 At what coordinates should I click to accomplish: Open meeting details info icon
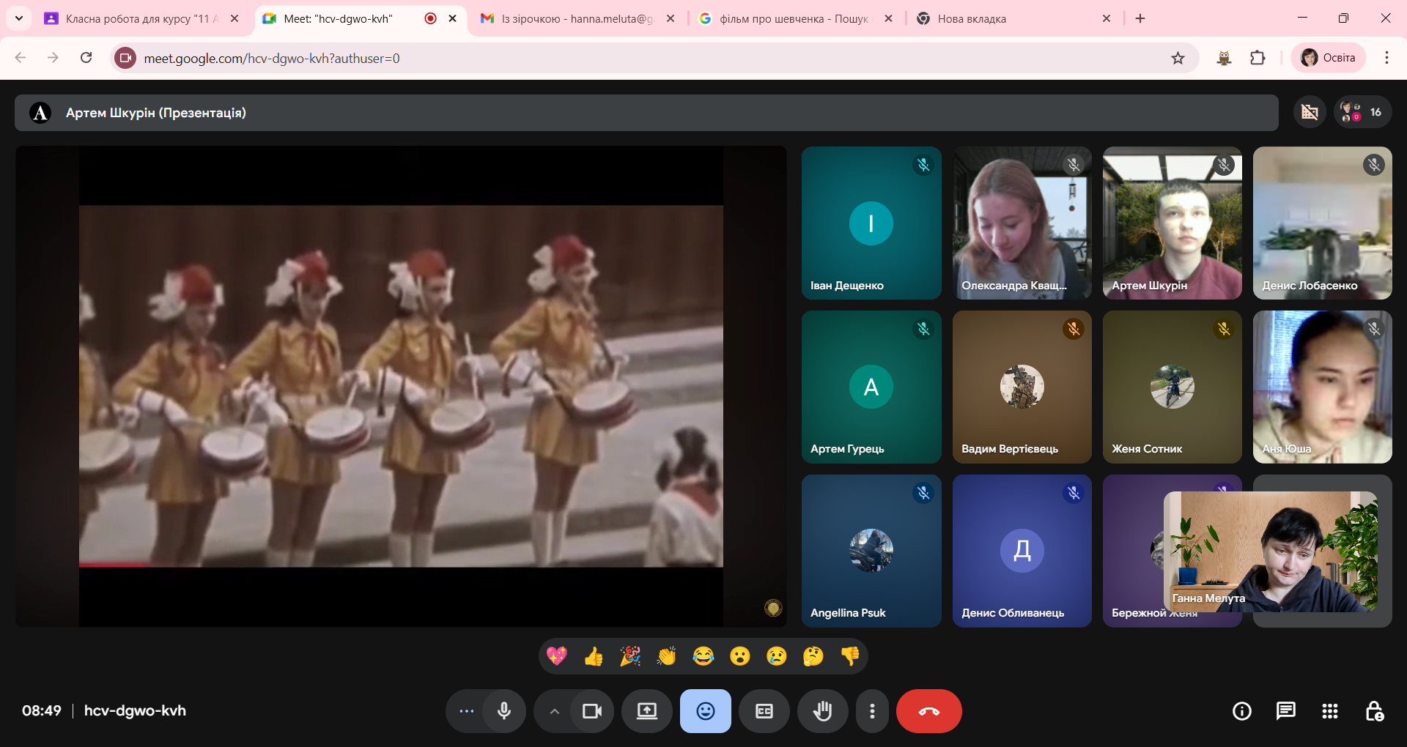coord(1241,711)
